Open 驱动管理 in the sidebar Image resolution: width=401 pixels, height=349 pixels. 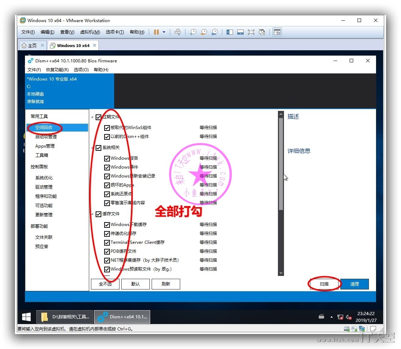[44, 187]
